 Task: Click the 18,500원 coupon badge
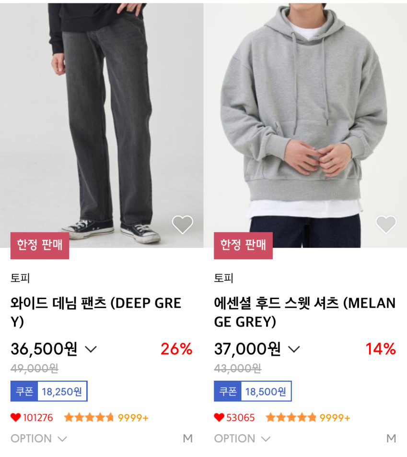click(253, 391)
